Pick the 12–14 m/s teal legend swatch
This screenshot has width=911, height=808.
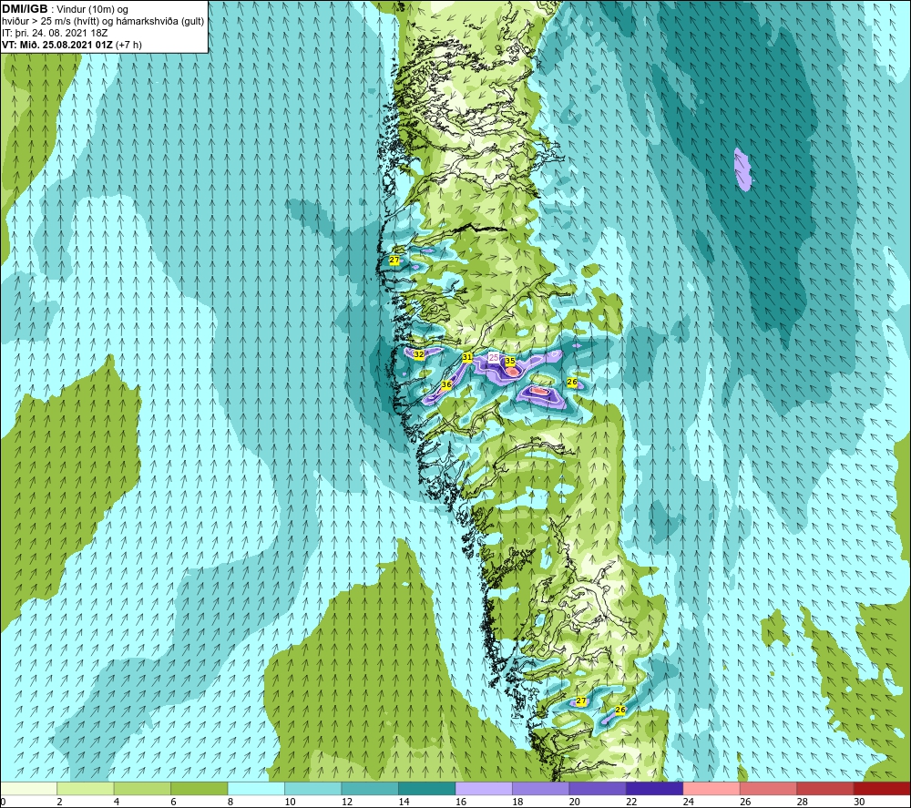point(370,789)
